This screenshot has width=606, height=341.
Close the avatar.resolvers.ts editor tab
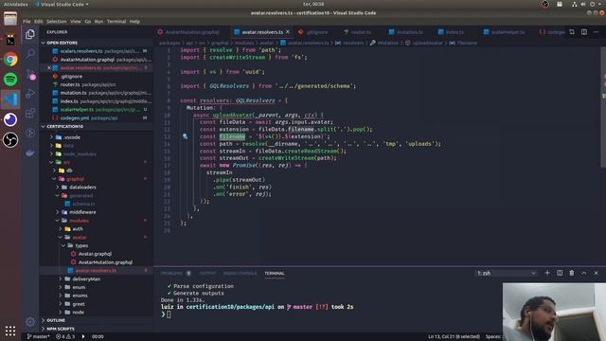288,32
